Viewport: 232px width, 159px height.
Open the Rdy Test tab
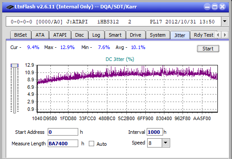203,35
